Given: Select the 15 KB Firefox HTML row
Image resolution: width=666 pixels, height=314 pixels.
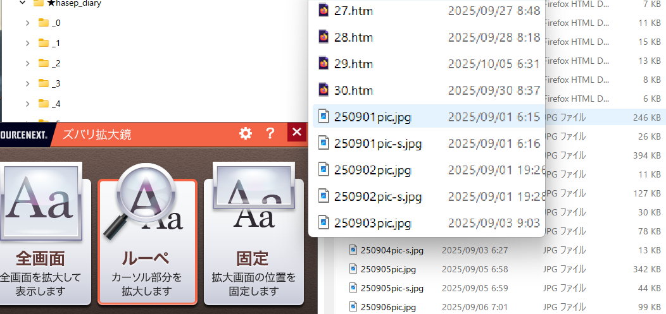Looking at the screenshot, I should [601, 42].
